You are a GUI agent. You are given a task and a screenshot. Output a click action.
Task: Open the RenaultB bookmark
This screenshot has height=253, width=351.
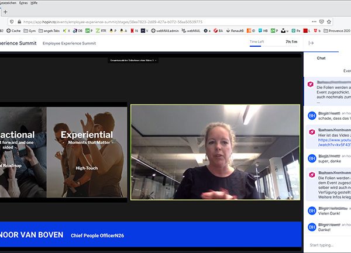point(235,30)
